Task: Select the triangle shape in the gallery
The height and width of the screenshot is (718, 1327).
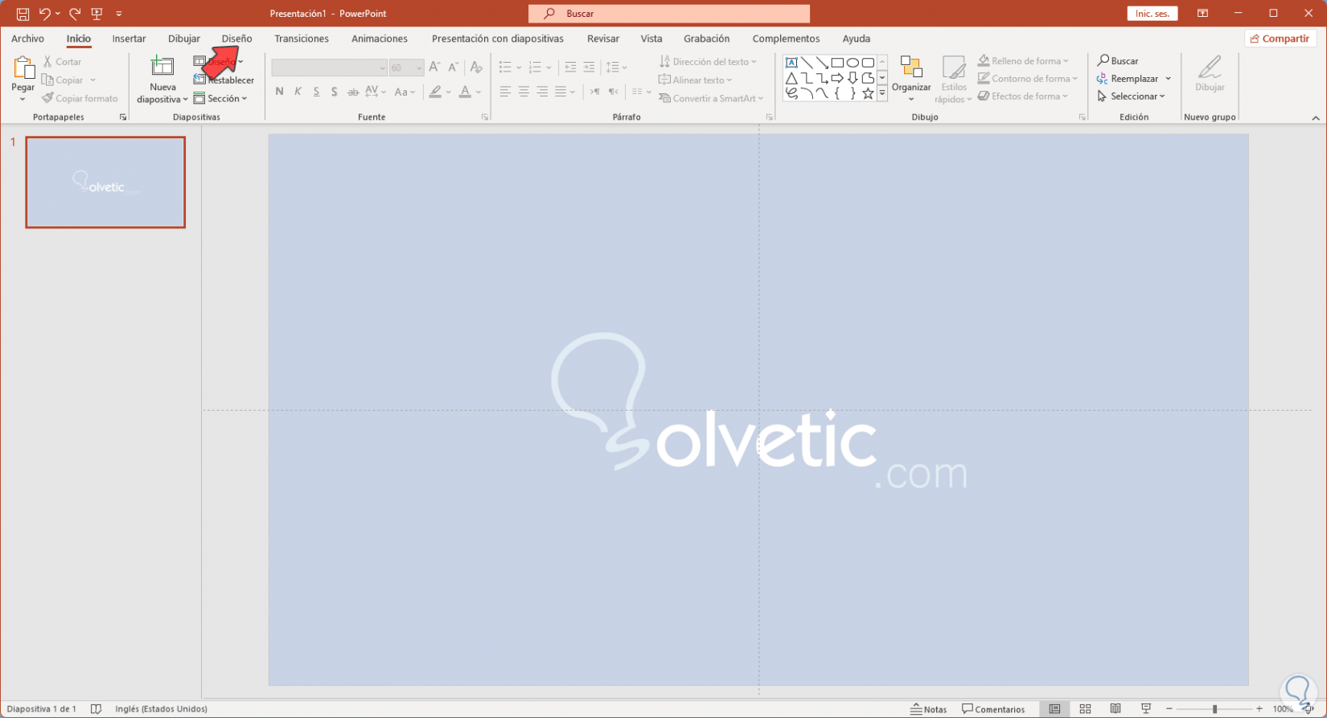Action: [x=791, y=78]
